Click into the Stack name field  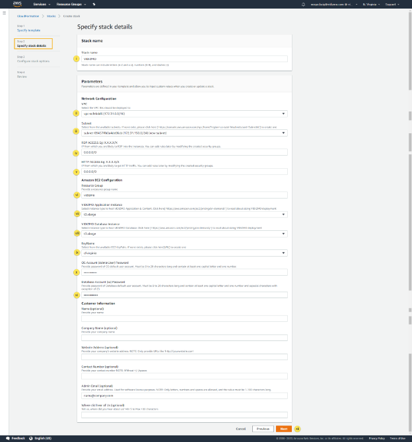coord(184,59)
